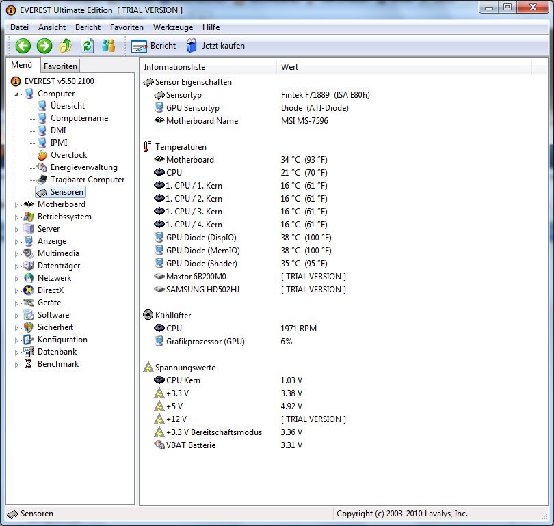Switch to the Menü tab

point(22,66)
